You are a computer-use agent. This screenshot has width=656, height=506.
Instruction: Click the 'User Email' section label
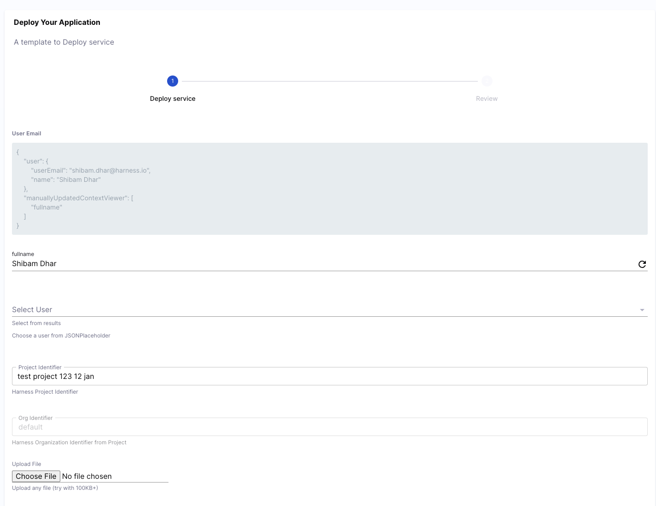(x=27, y=134)
